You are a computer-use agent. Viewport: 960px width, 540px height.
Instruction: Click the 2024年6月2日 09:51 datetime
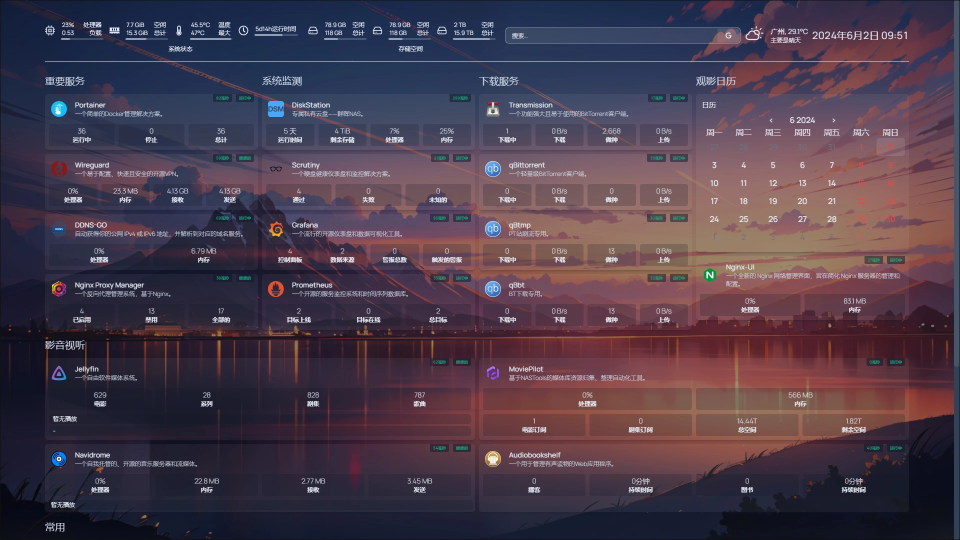point(859,35)
